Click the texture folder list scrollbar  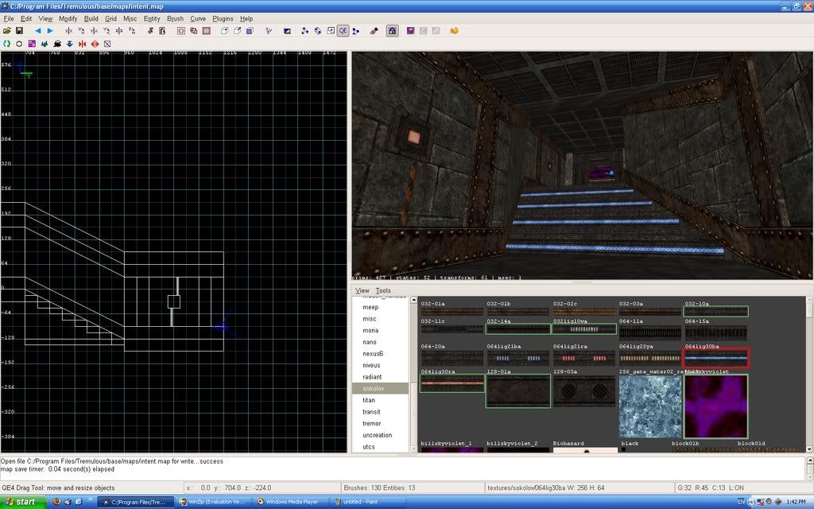tap(413, 374)
